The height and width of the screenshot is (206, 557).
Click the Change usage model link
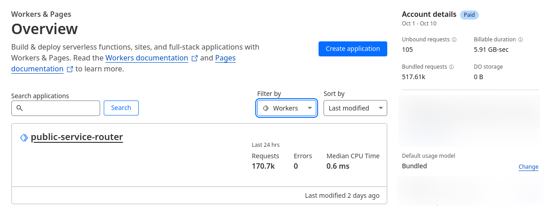528,167
